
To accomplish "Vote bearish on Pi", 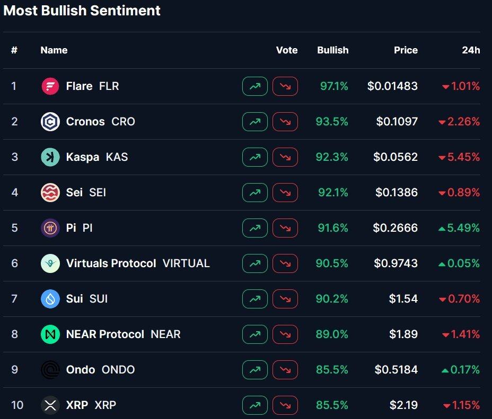I will click(285, 228).
